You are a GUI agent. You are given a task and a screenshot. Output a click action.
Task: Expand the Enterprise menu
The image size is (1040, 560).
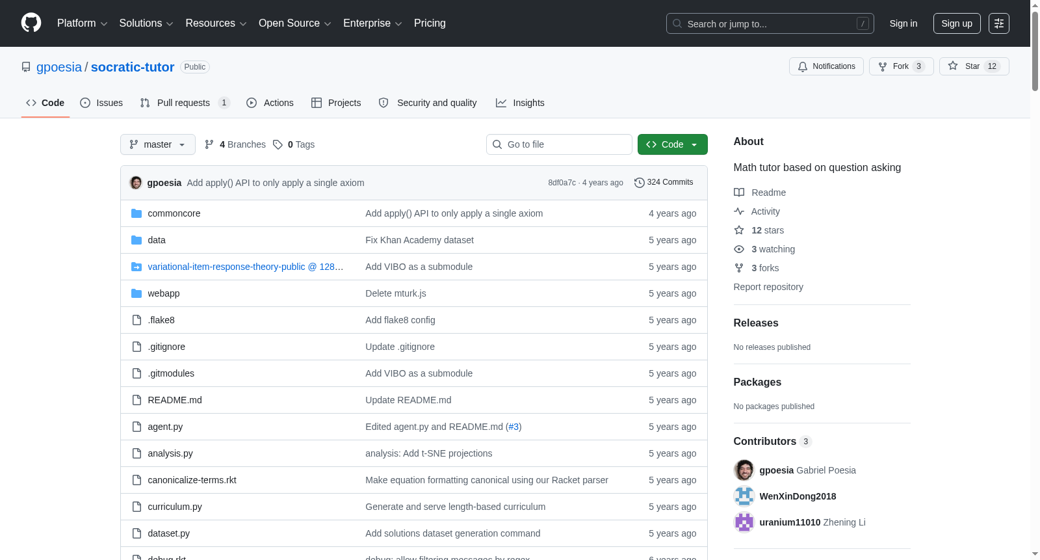tap(372, 23)
